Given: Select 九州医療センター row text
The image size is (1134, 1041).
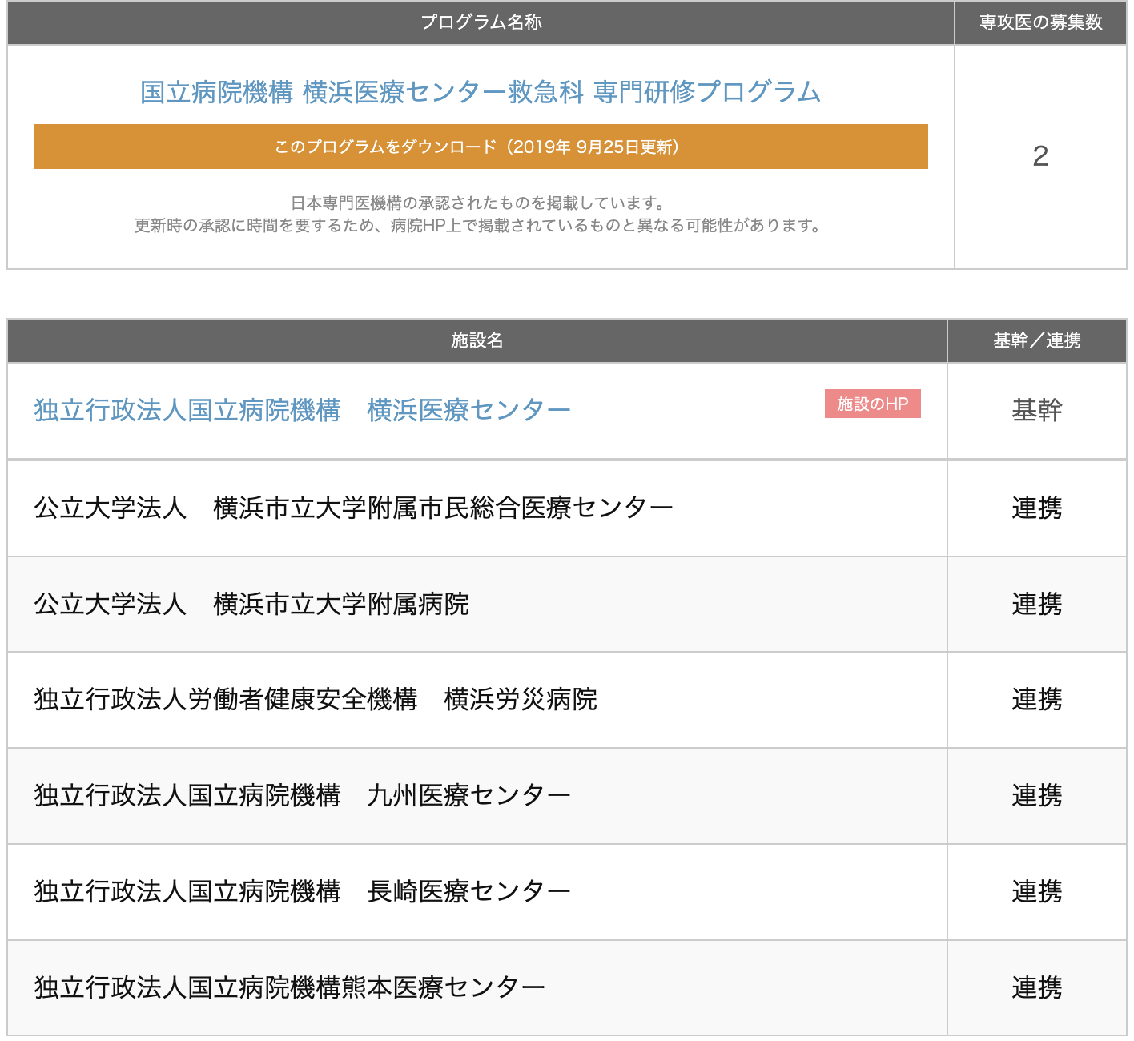Looking at the screenshot, I should coord(302,795).
